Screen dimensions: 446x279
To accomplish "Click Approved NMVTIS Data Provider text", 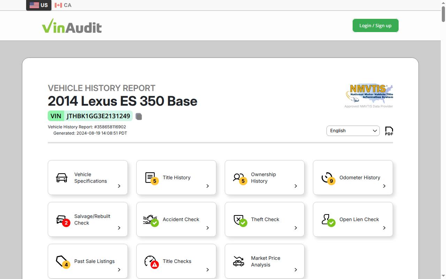I will [369, 106].
